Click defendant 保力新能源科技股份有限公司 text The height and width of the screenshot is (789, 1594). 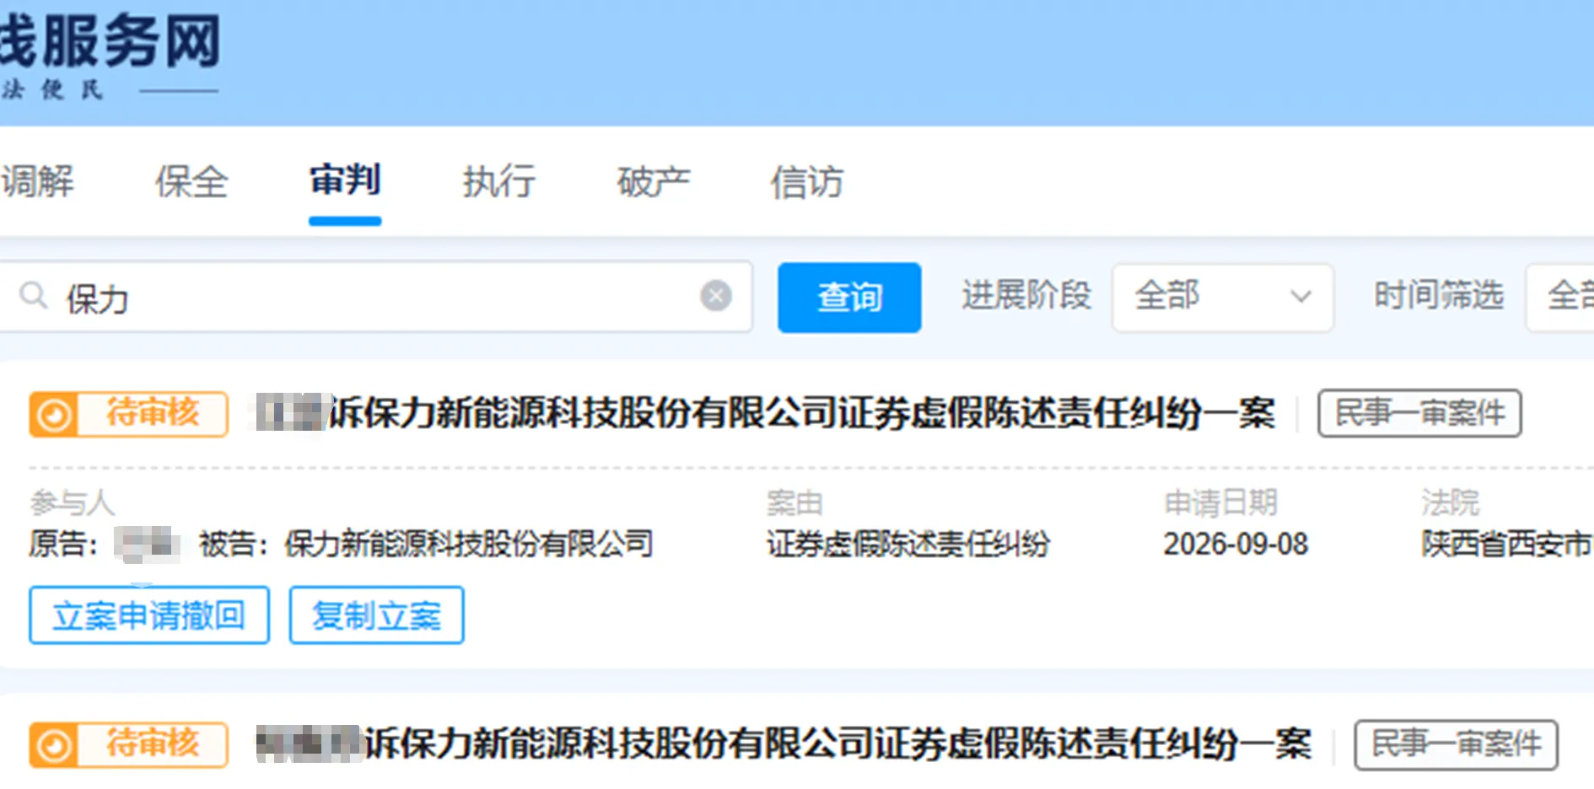pos(469,545)
